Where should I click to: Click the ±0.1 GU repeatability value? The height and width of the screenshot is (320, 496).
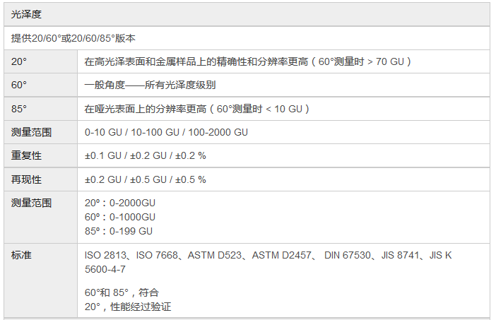click(x=145, y=155)
